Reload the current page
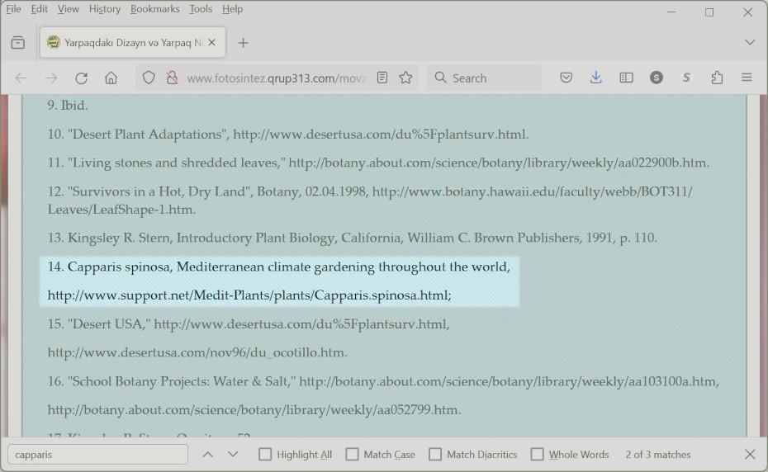The image size is (768, 472). pyautogui.click(x=81, y=78)
